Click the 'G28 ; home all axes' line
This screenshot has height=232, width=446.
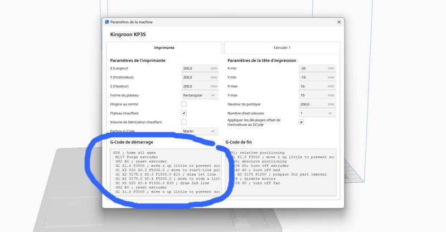(x=134, y=153)
